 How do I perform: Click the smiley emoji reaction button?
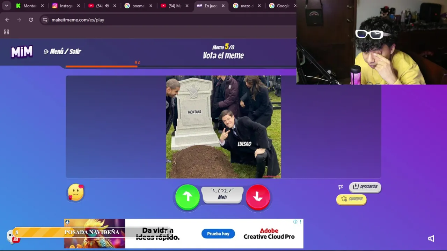tap(76, 193)
